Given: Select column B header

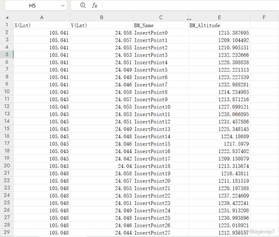Looking at the screenshot, I should click(102, 17).
